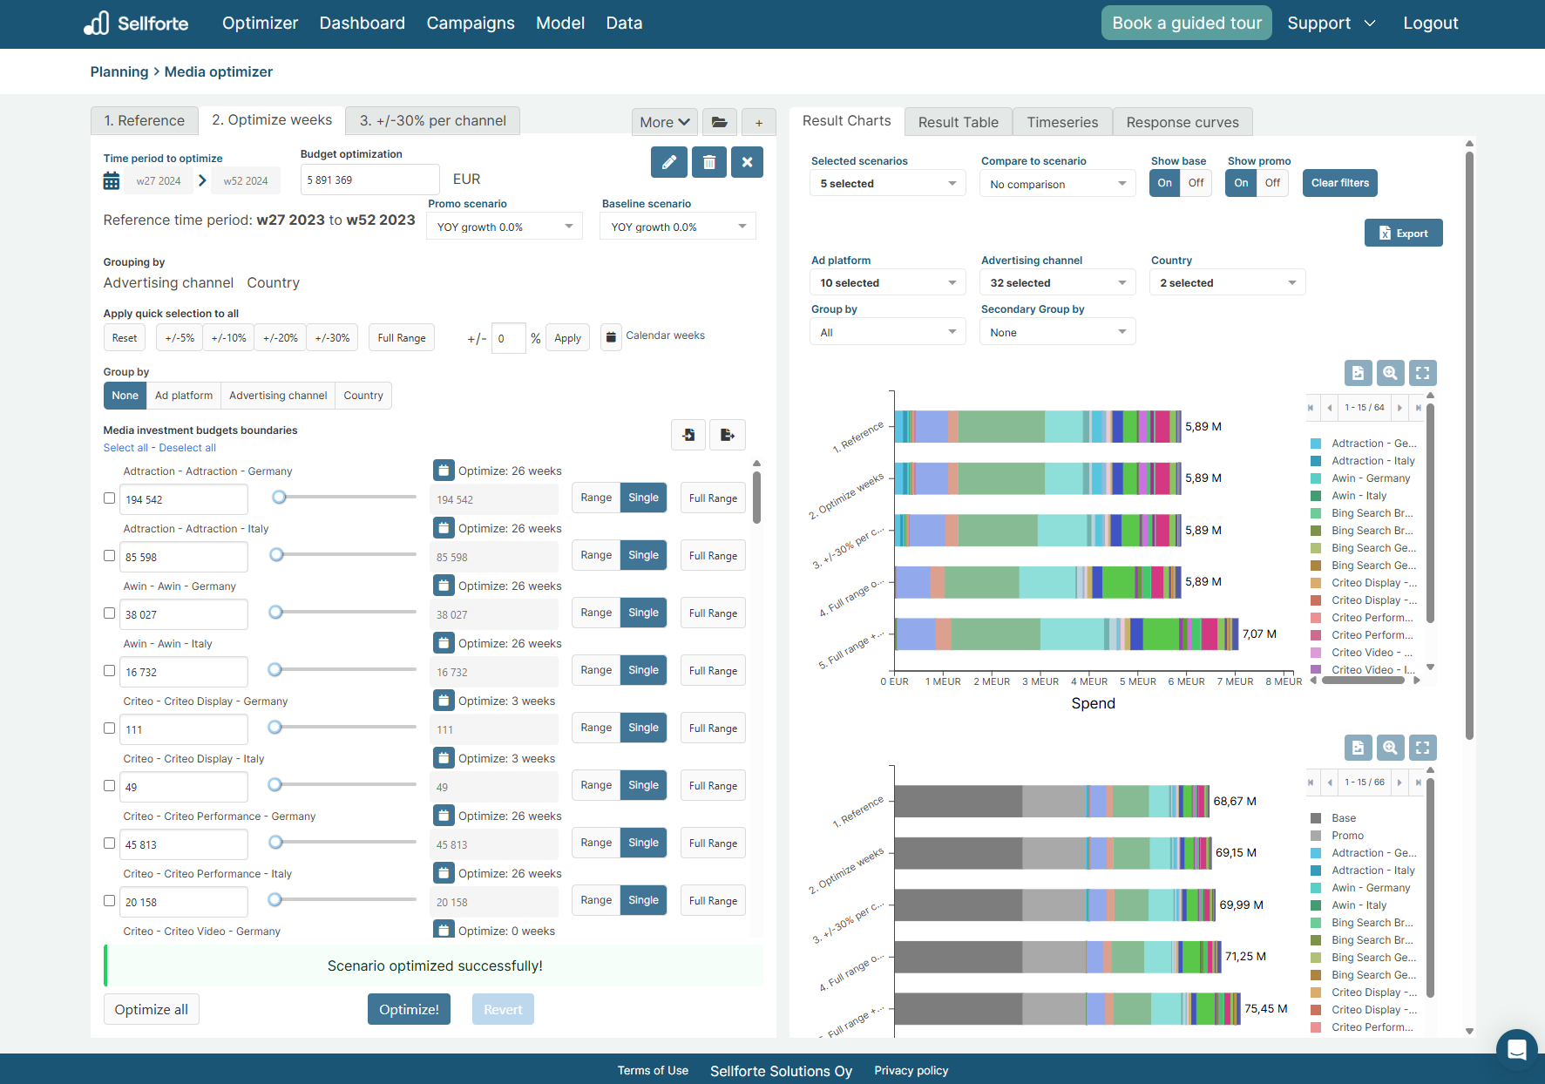Screen dimensions: 1545x1084
Task: Click the calendar icon for Awin Italy weeks
Action: point(444,643)
